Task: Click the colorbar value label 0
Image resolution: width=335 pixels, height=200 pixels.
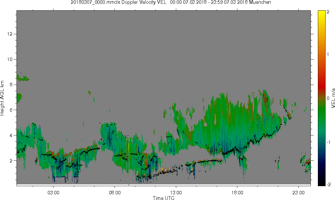Action: point(328,99)
